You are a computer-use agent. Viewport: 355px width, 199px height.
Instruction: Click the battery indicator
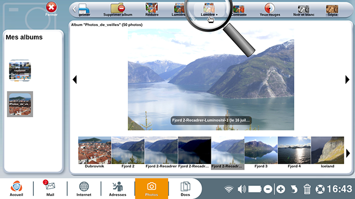[255, 189]
